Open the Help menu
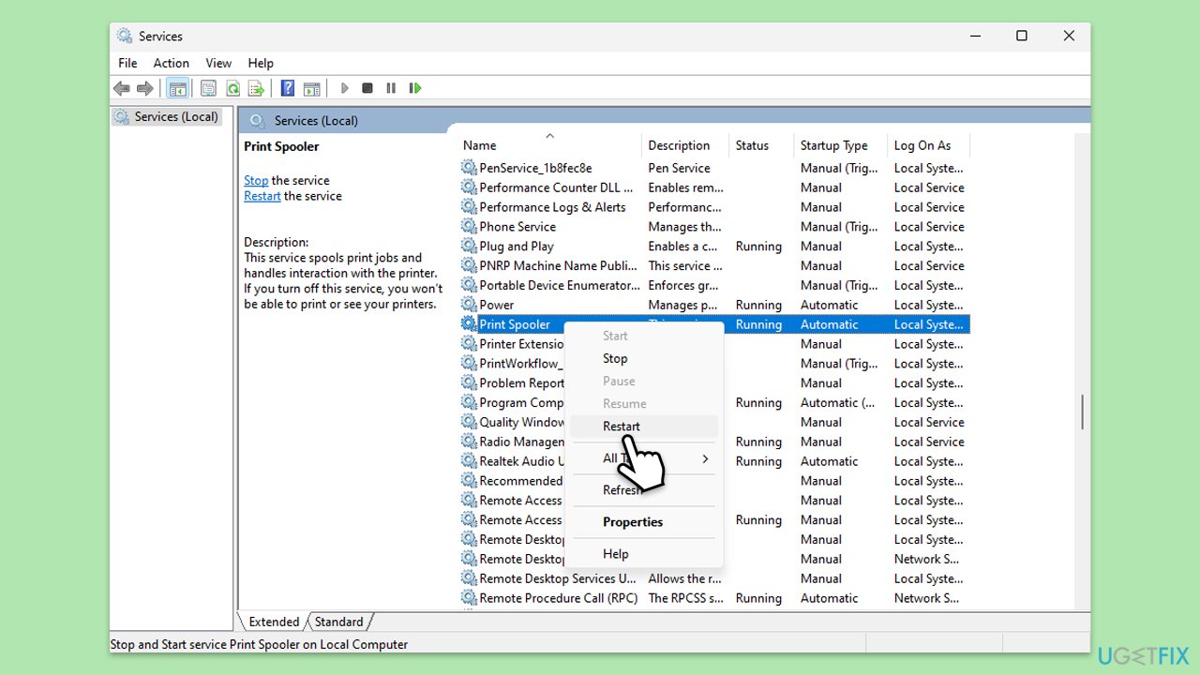Image resolution: width=1200 pixels, height=675 pixels. [261, 63]
